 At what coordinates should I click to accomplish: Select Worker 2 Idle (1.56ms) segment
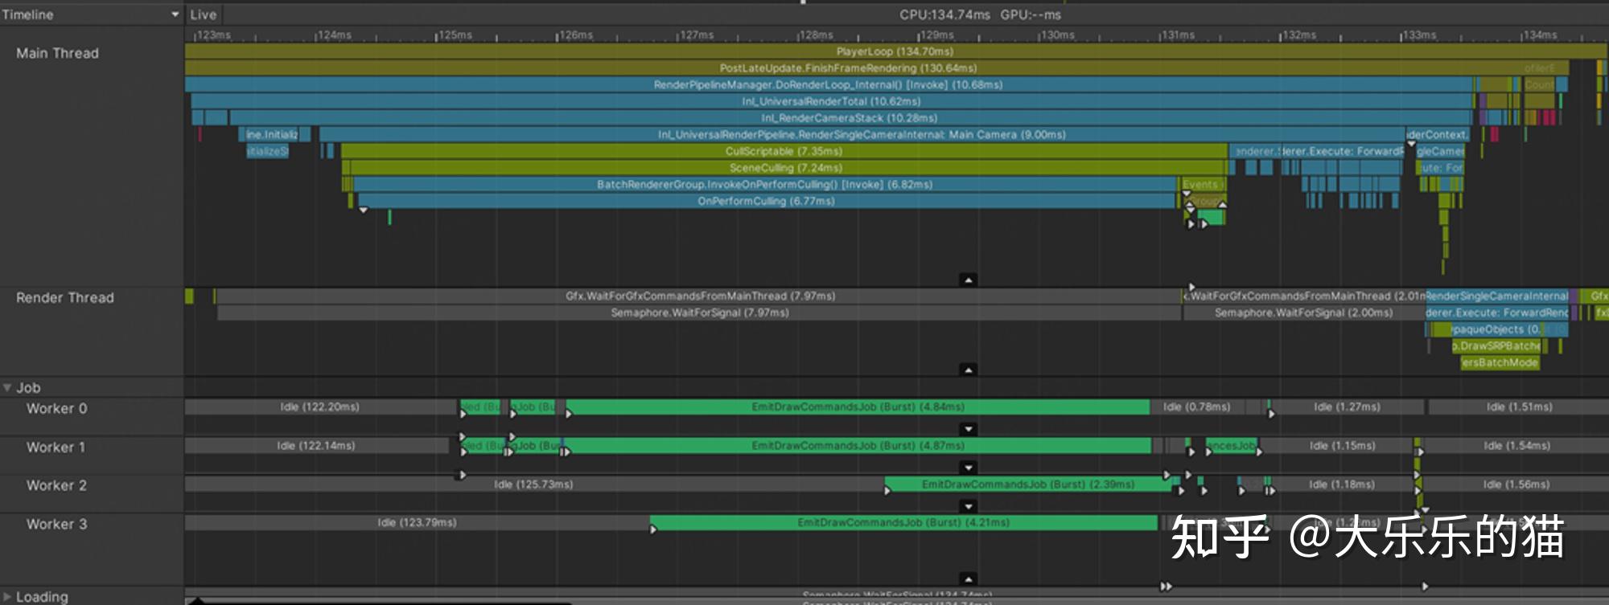(x=1516, y=484)
